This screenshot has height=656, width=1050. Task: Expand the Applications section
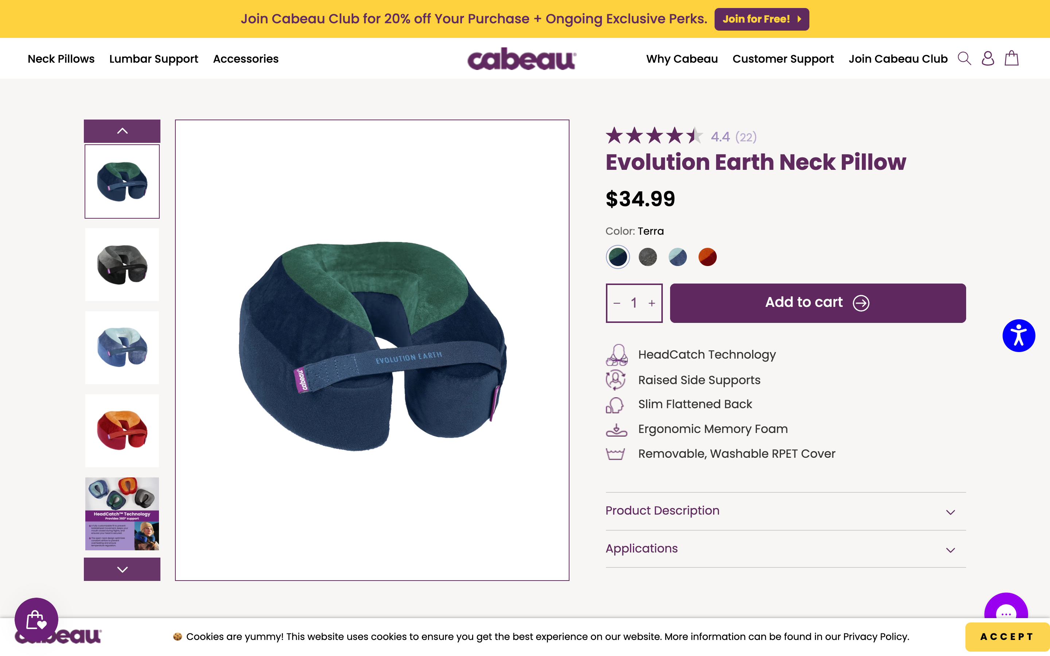pos(785,549)
